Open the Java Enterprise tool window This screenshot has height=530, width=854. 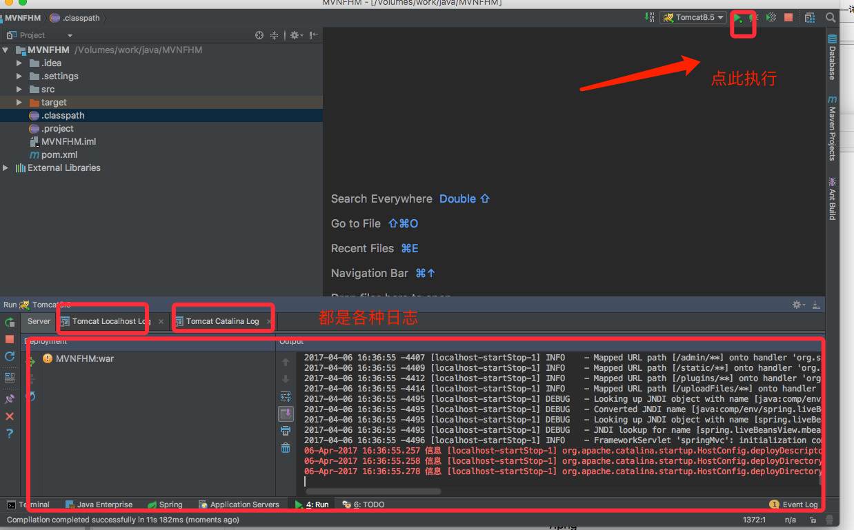tap(99, 504)
